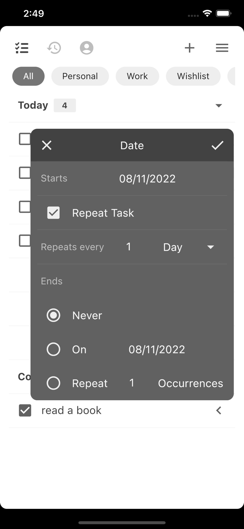Select the Never end option
Screen dimensions: 244x529
click(x=53, y=315)
